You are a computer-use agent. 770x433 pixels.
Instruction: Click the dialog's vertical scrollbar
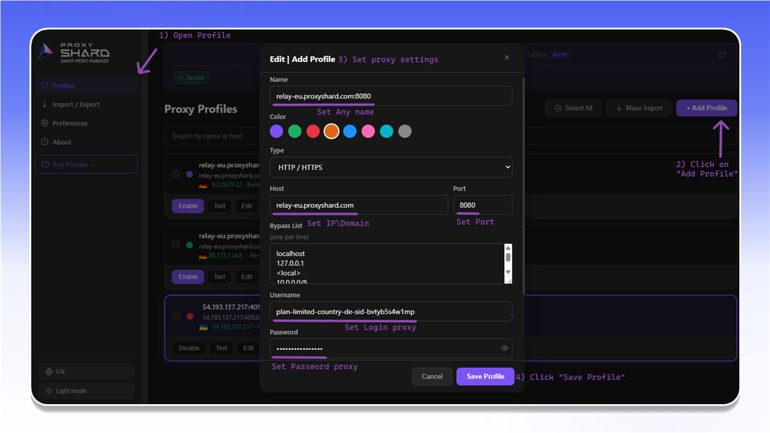point(524,186)
